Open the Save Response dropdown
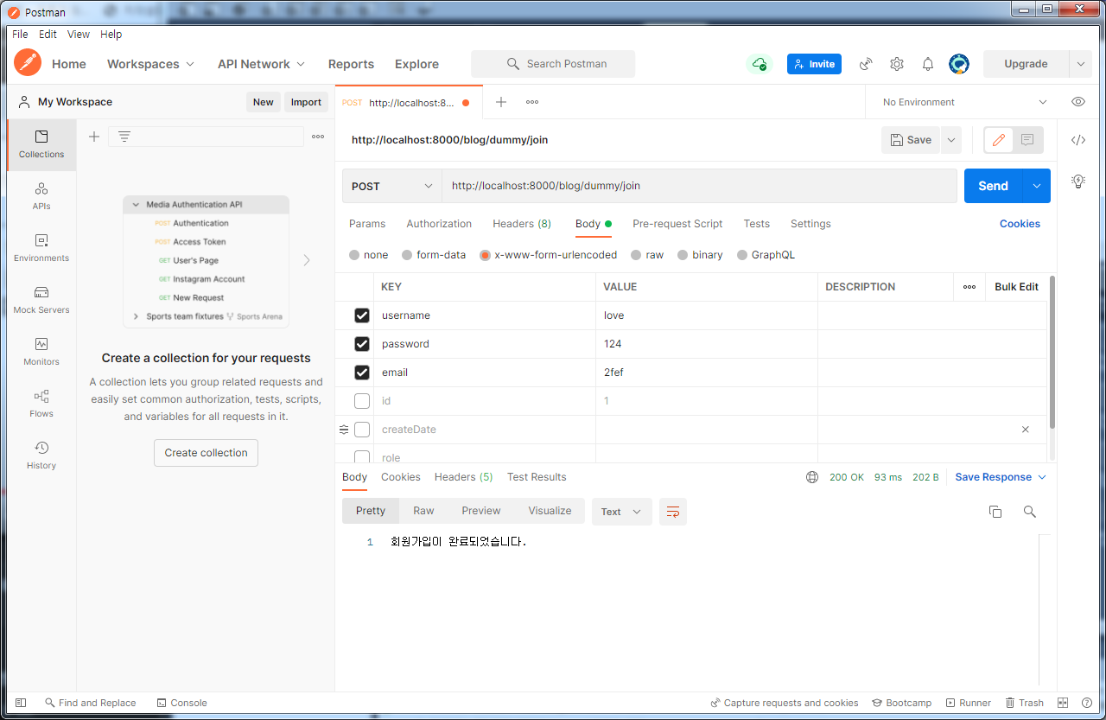Viewport: 1106px width, 720px height. click(1001, 477)
